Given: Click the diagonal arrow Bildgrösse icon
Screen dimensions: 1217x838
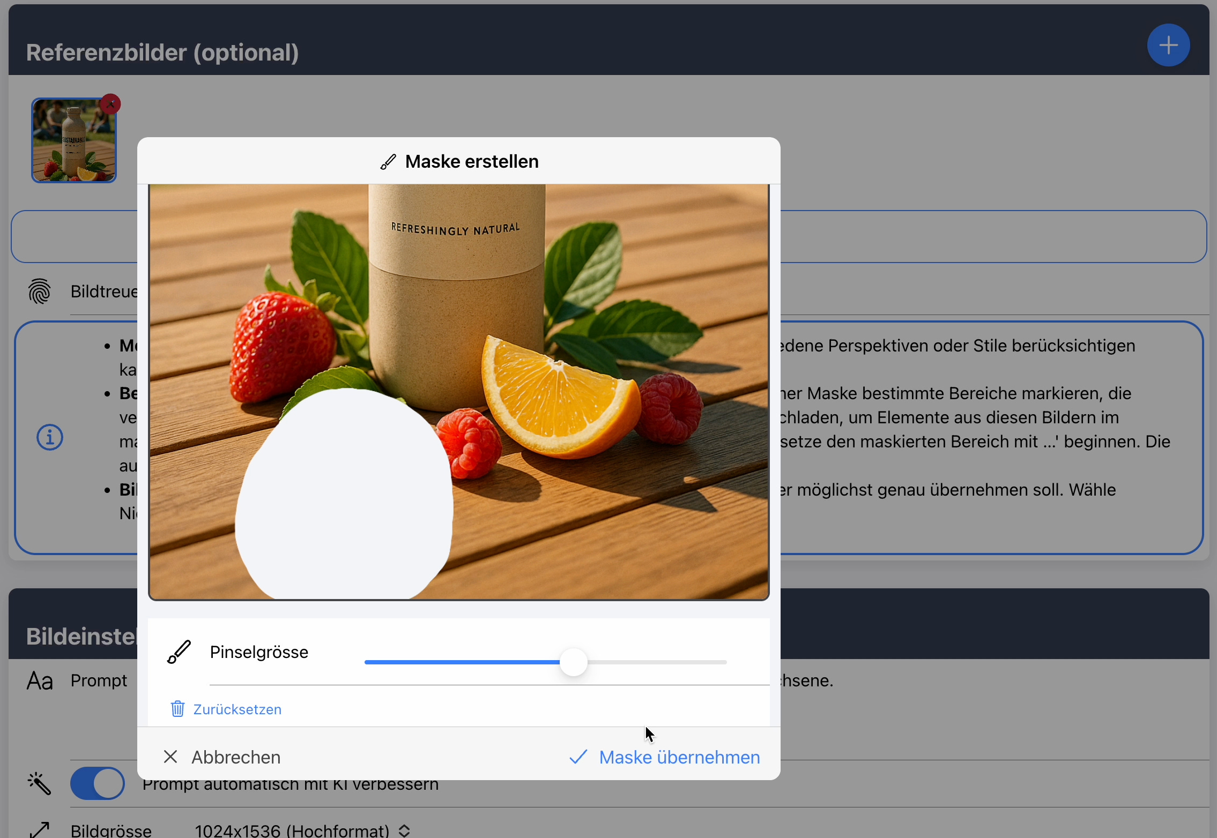Looking at the screenshot, I should click(x=40, y=830).
